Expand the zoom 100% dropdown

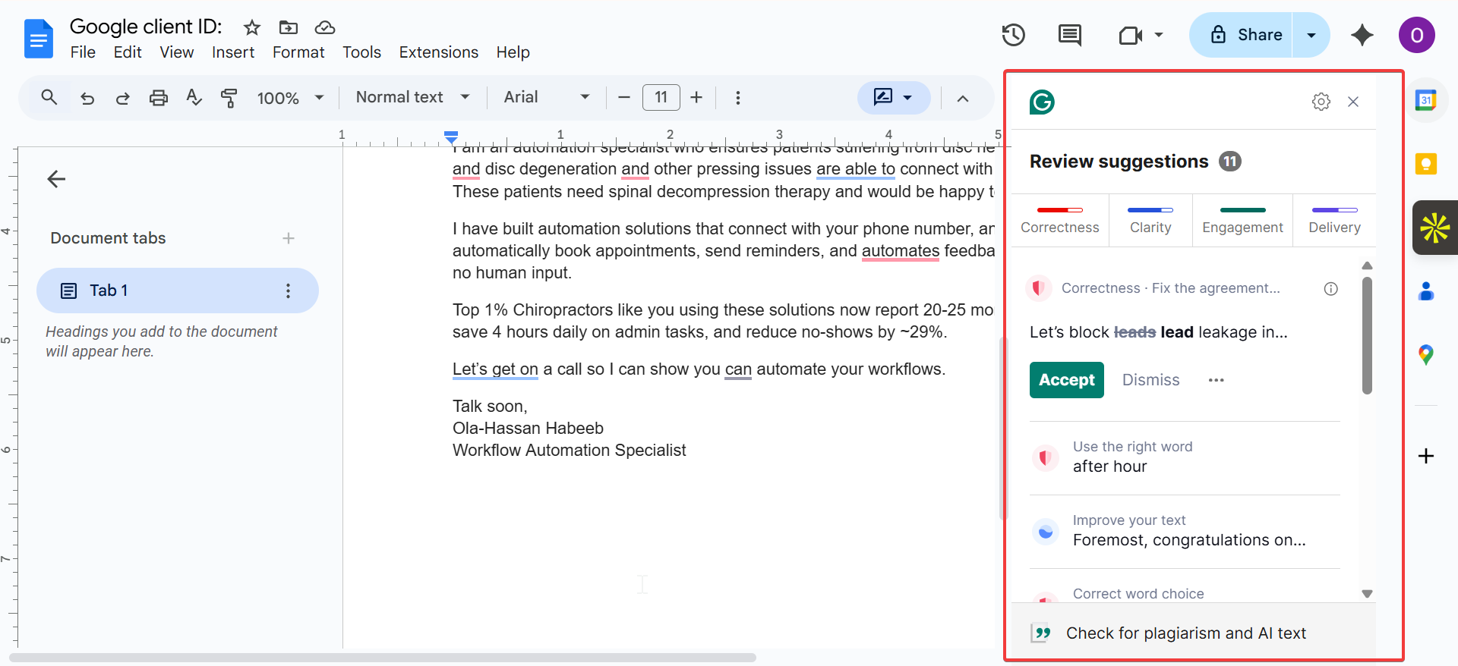point(290,98)
